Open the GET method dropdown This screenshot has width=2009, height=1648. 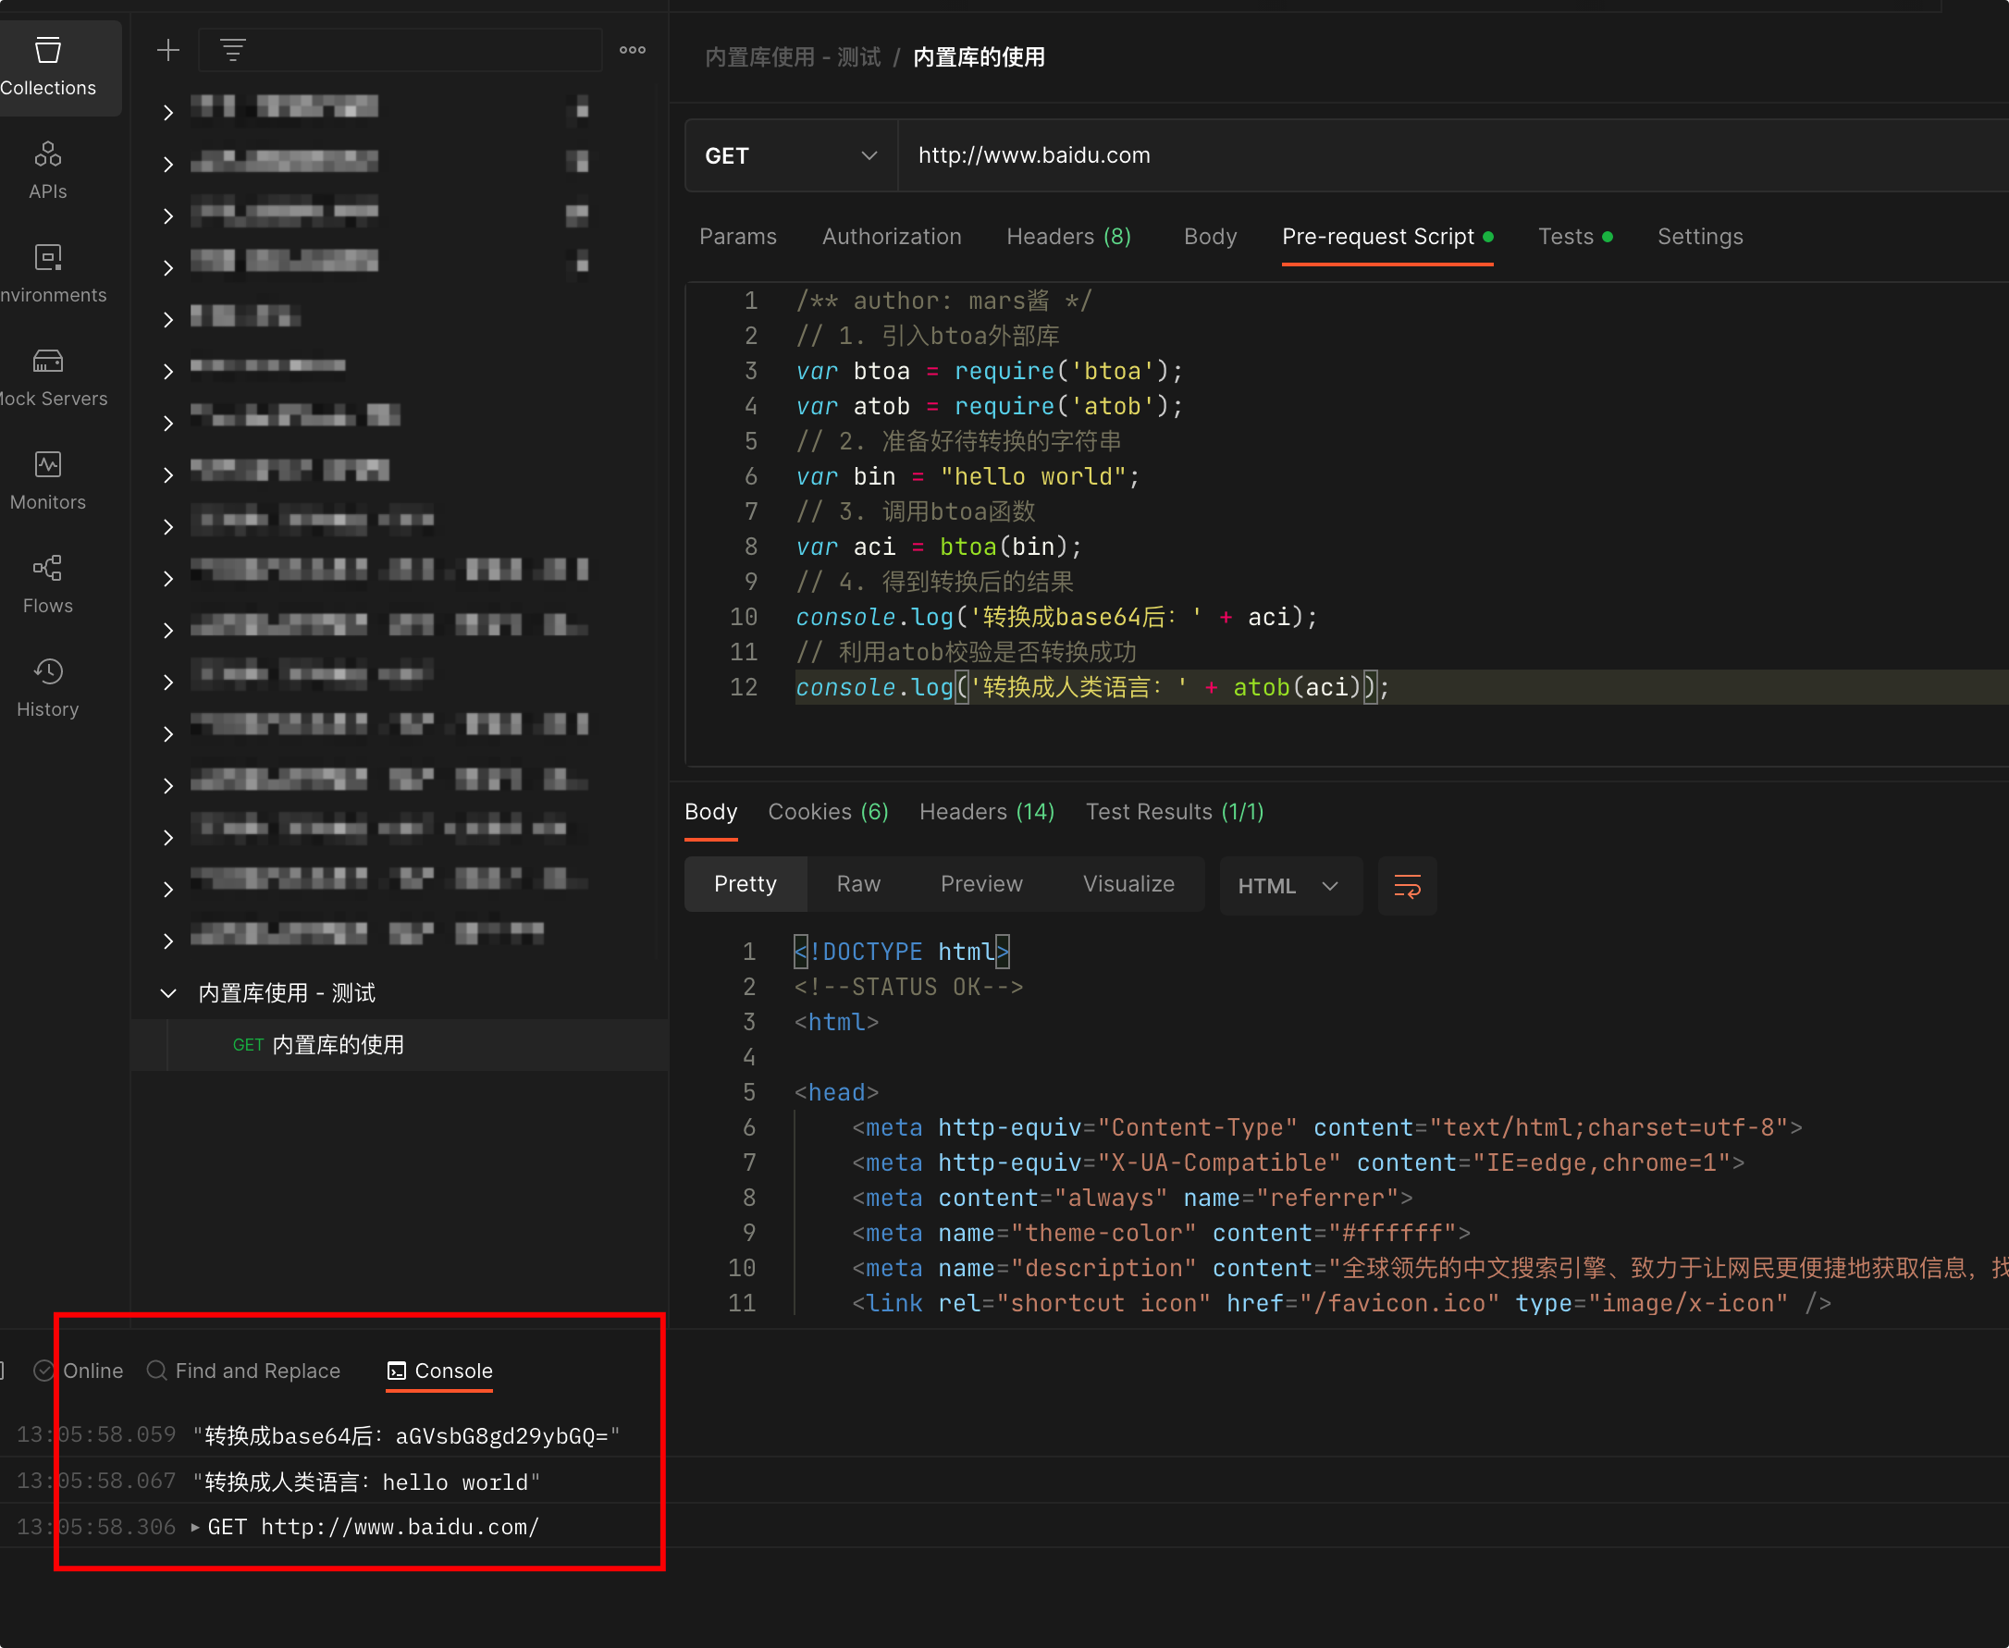[x=790, y=155]
